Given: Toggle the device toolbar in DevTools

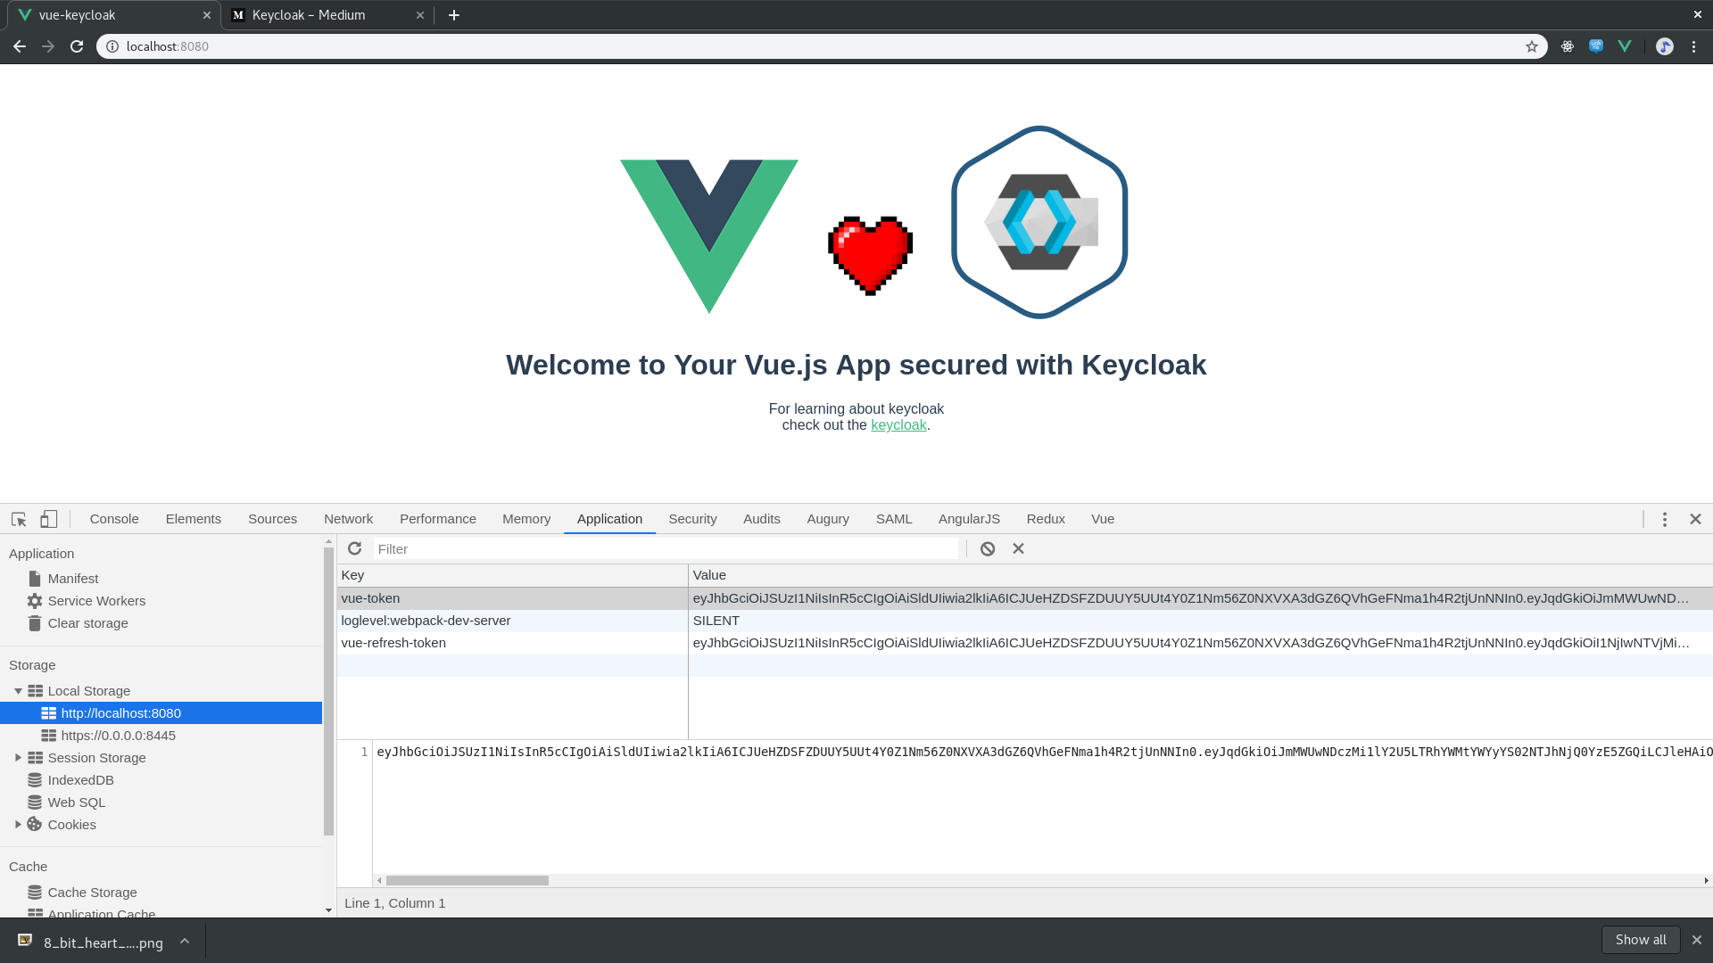Looking at the screenshot, I should (x=48, y=518).
